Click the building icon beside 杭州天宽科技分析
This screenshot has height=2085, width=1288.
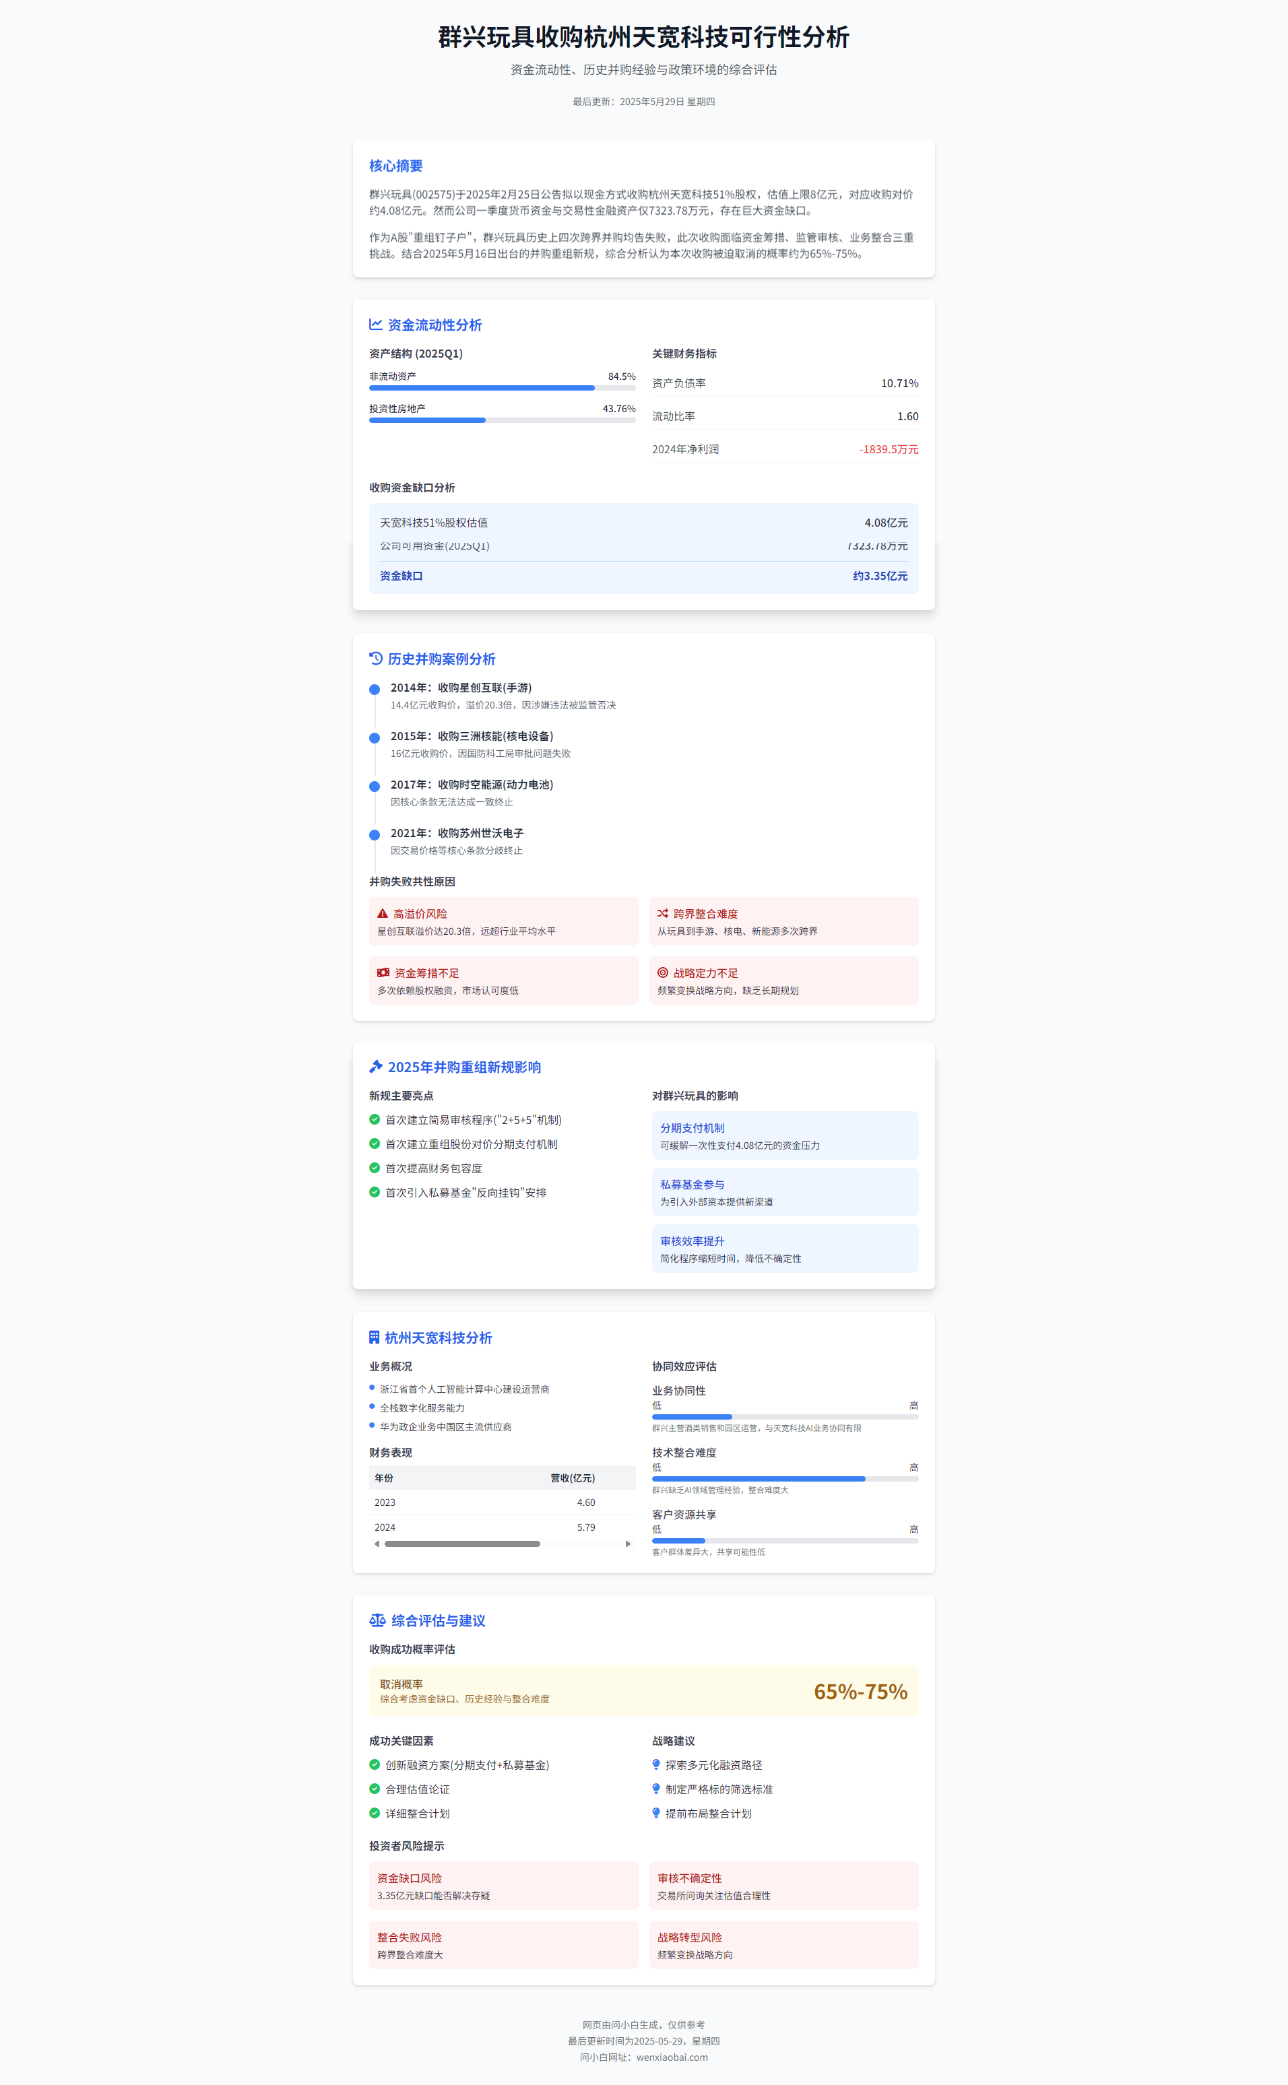[x=374, y=1337]
